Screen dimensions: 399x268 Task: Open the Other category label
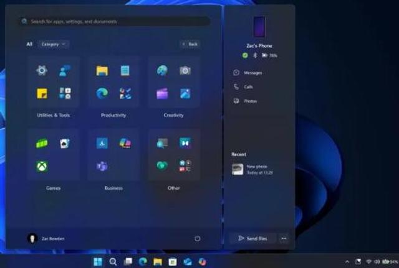click(173, 188)
